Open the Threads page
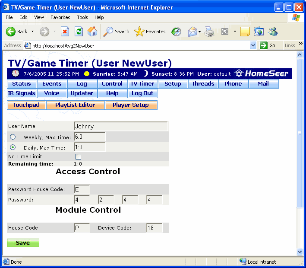This screenshot has height=268, width=306. point(203,84)
